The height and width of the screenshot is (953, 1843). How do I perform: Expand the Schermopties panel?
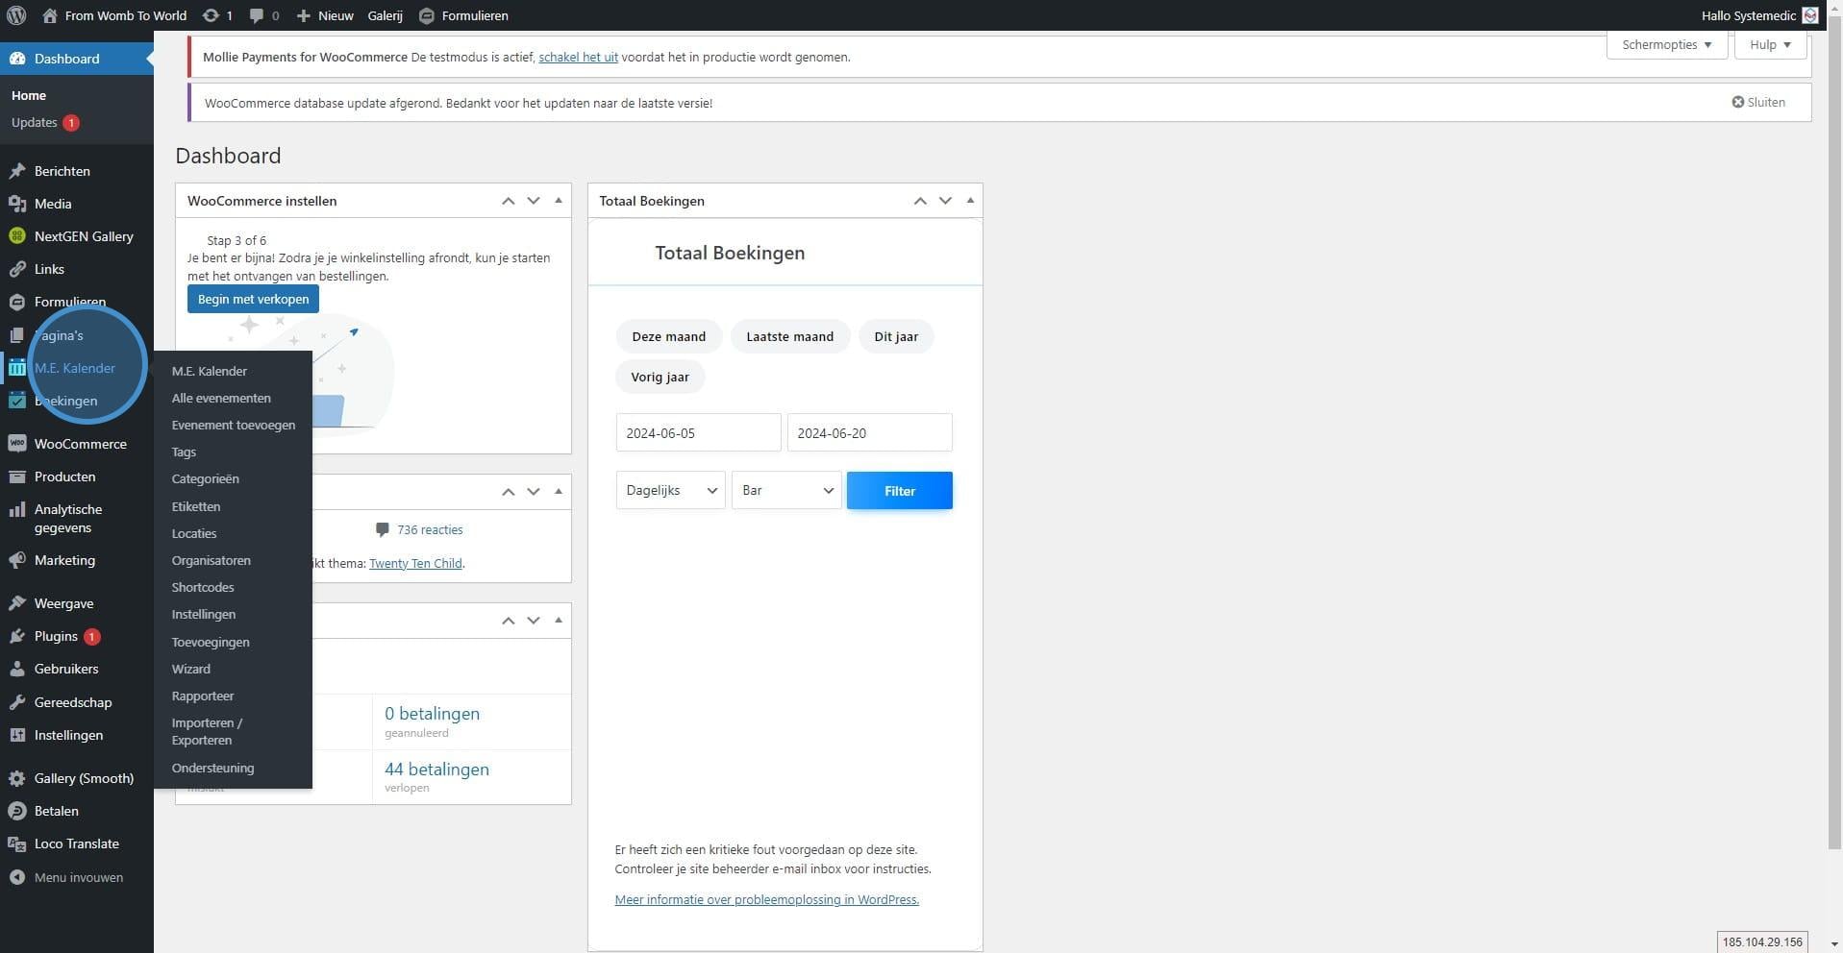pyautogui.click(x=1666, y=44)
